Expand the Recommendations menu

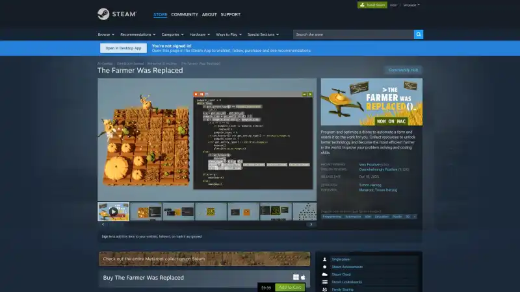(136, 34)
